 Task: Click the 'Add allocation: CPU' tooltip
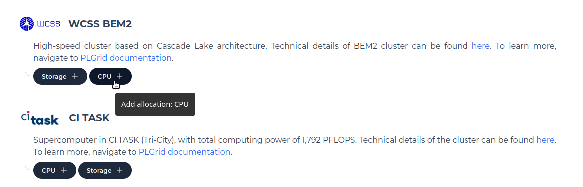[155, 104]
